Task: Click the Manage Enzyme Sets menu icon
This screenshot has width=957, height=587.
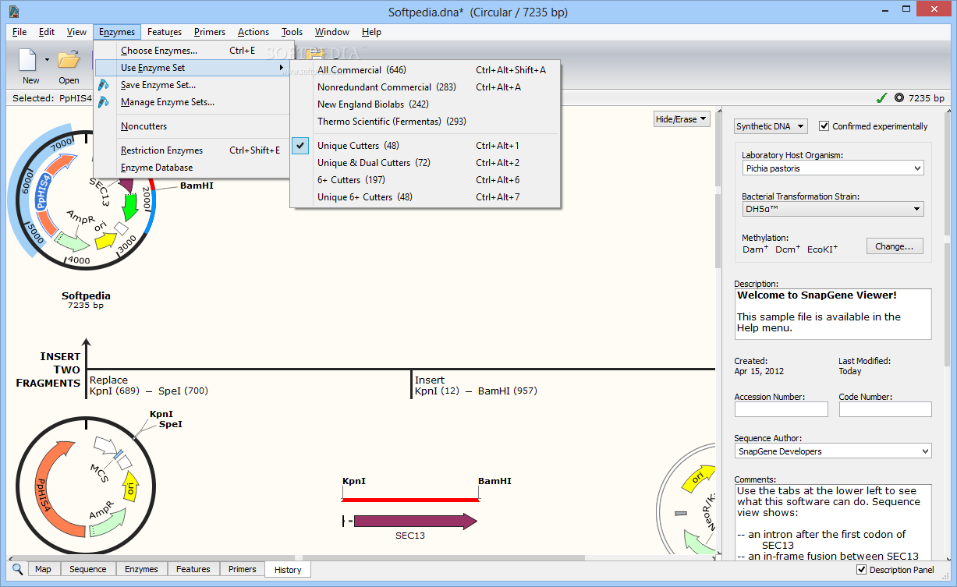Action: (x=104, y=102)
